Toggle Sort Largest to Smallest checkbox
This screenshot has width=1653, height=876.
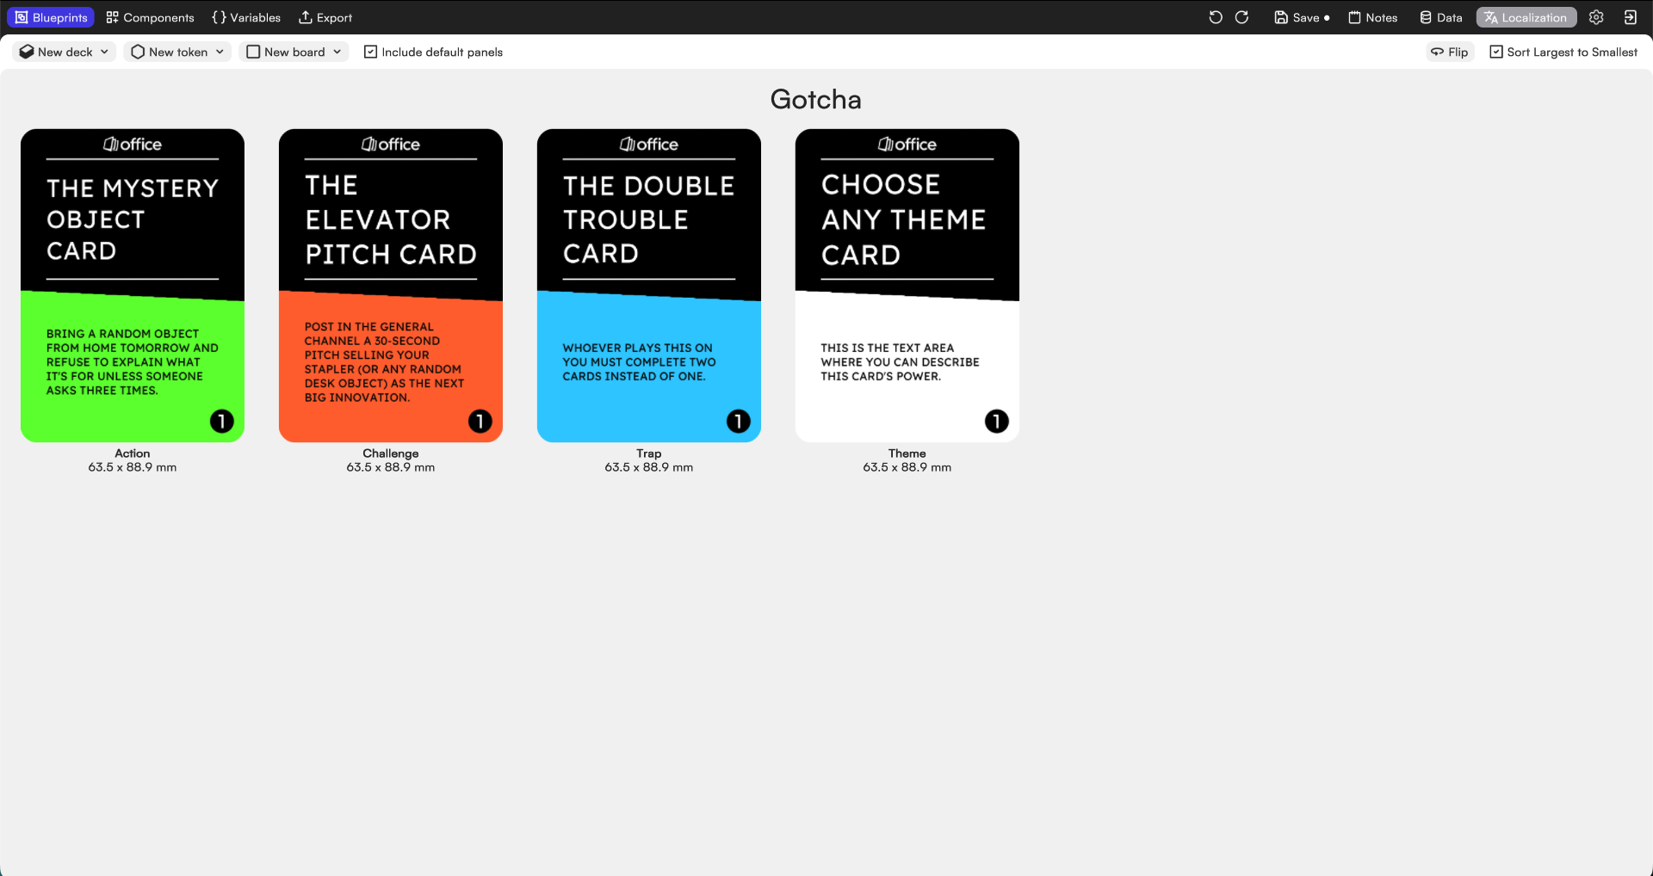(1496, 52)
